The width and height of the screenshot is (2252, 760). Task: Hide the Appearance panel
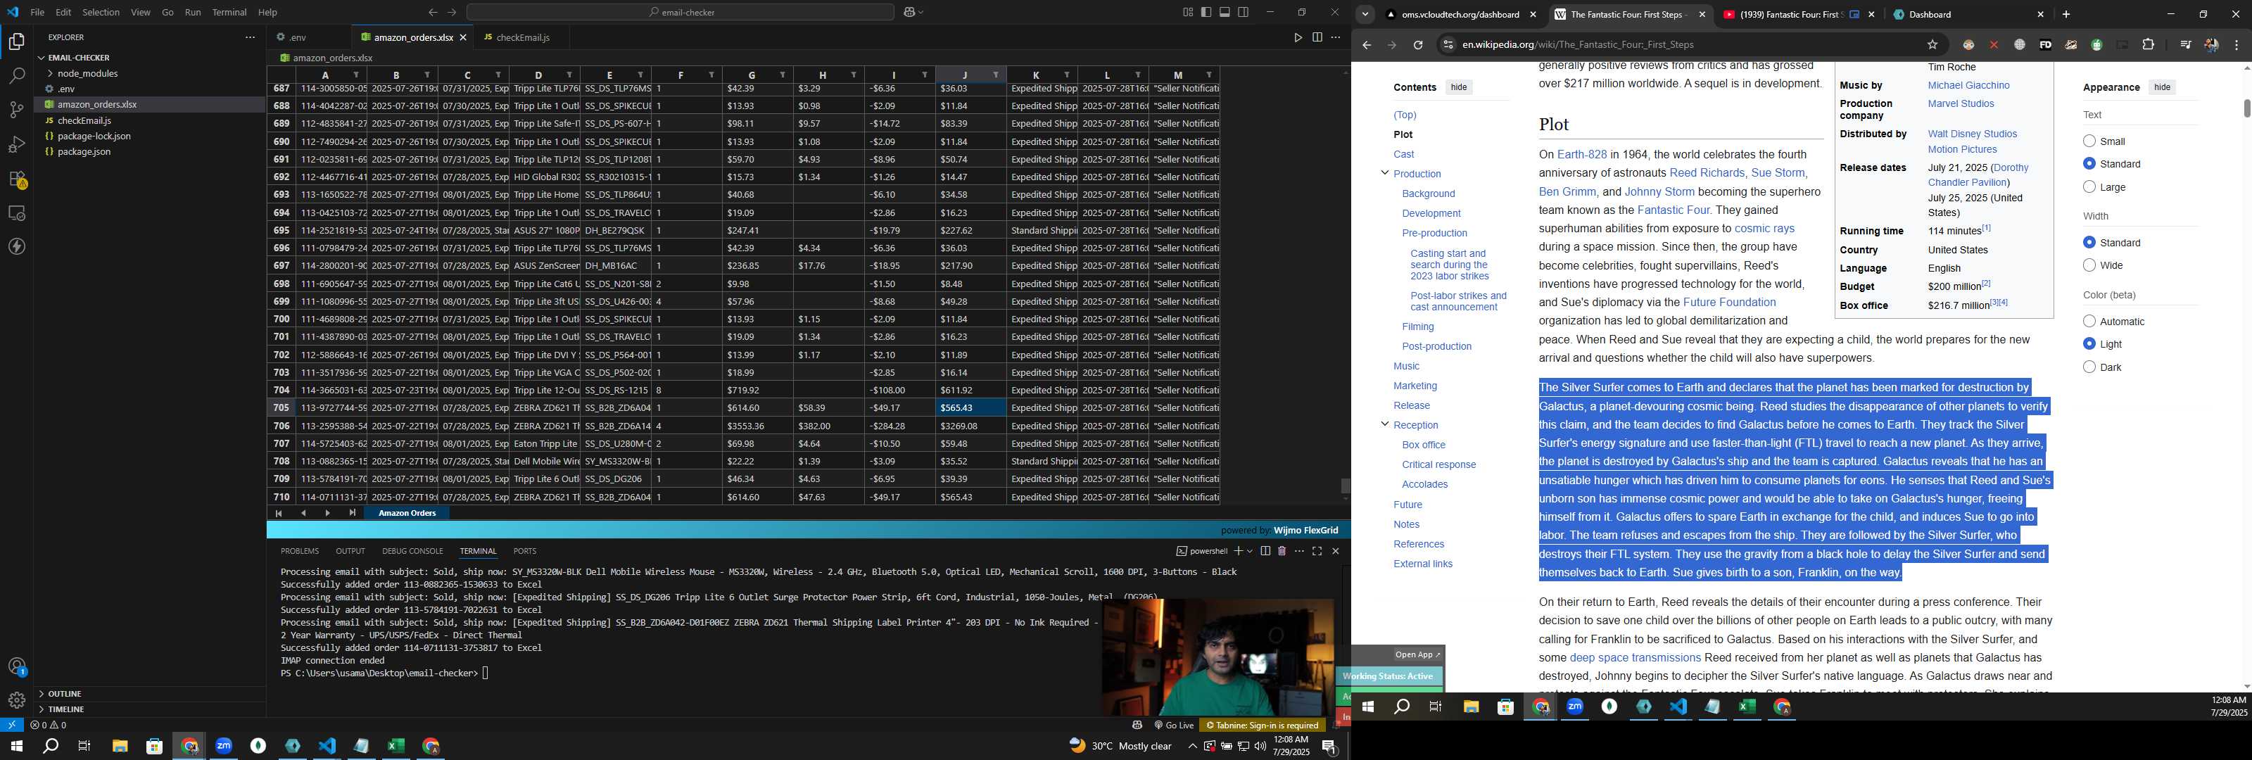point(2161,87)
